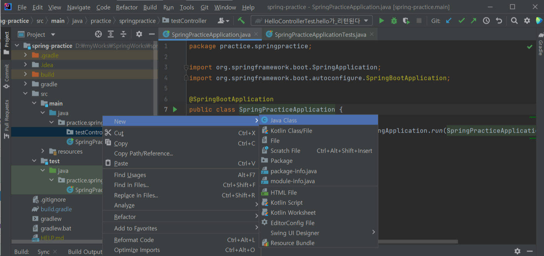544x256 pixels.
Task: Open Build panel settings gear icon
Action: [x=517, y=251]
